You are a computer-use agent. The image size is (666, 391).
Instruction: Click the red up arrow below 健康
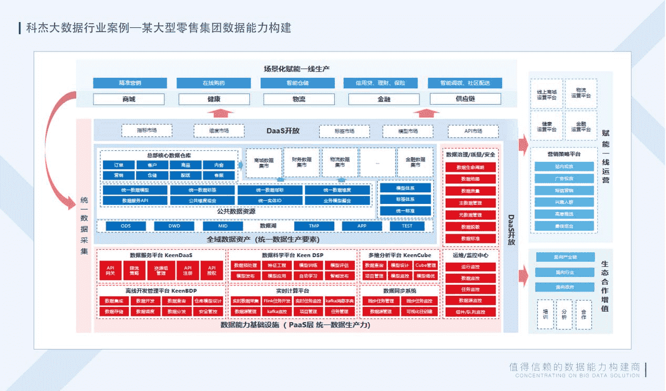[220, 112]
